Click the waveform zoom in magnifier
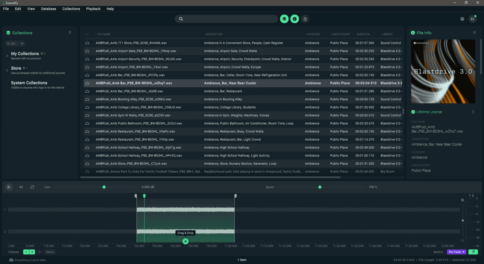Screen dimensions: 484x264 [x=463, y=200]
